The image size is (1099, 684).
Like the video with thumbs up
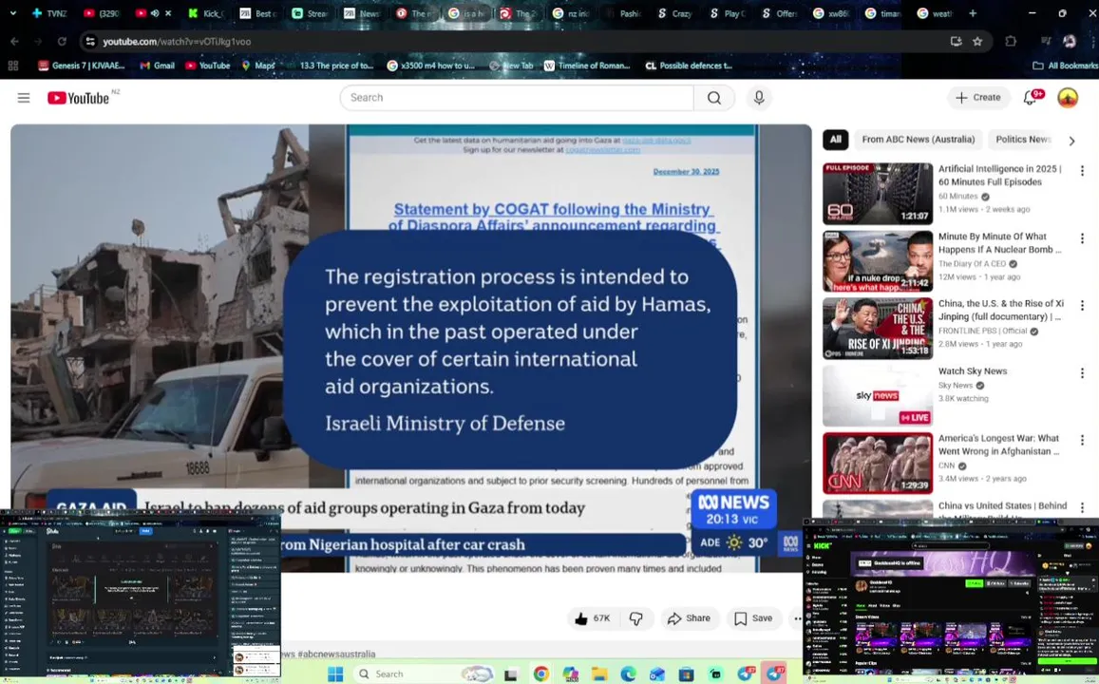[593, 618]
